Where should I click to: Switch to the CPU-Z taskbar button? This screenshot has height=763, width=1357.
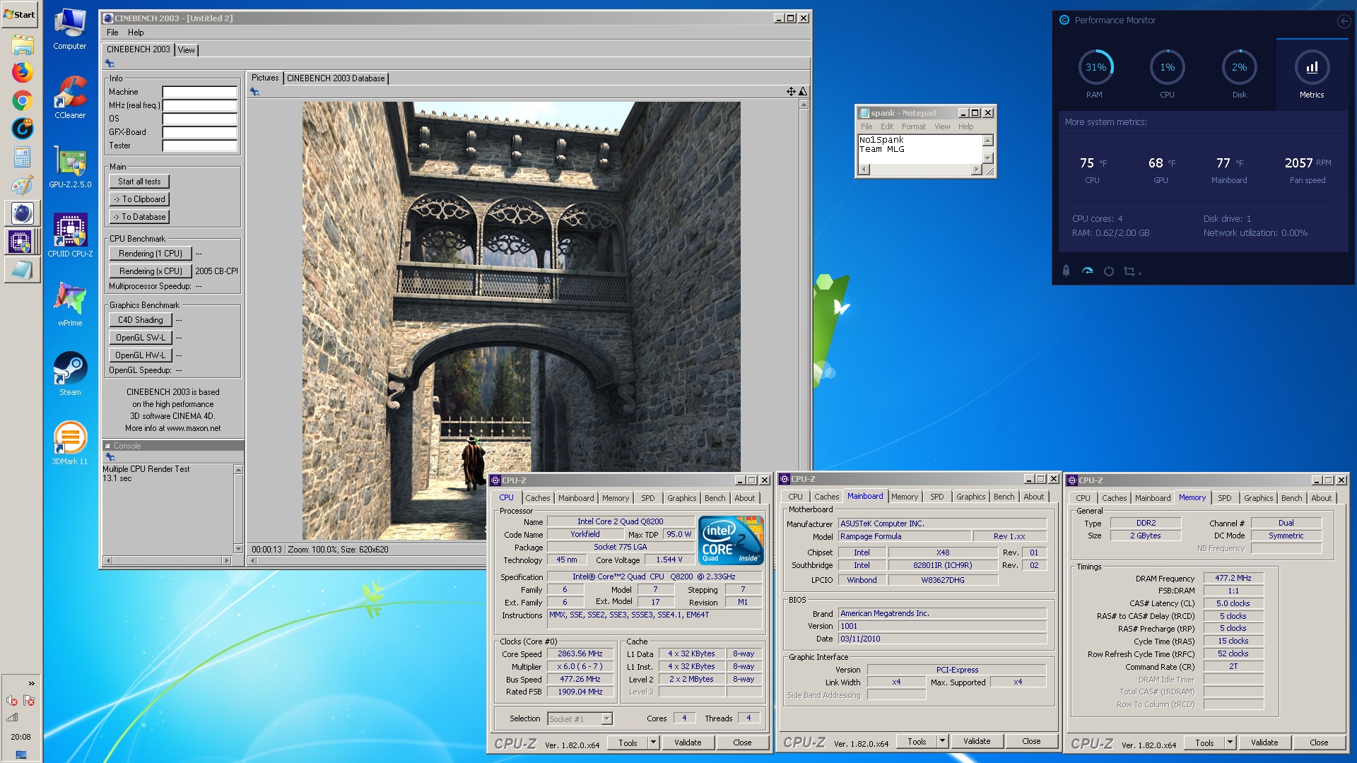point(22,242)
